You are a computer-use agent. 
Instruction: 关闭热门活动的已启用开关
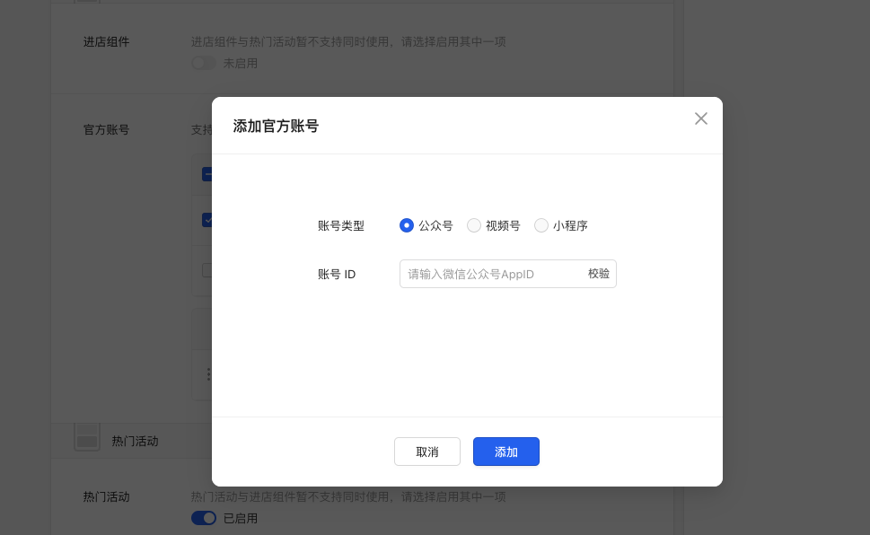(x=204, y=518)
